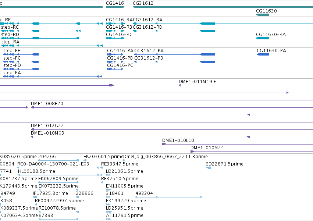The width and height of the screenshot is (313, 221).
Task: Click clone label DME1-011M19.F
Action: coord(197,82)
